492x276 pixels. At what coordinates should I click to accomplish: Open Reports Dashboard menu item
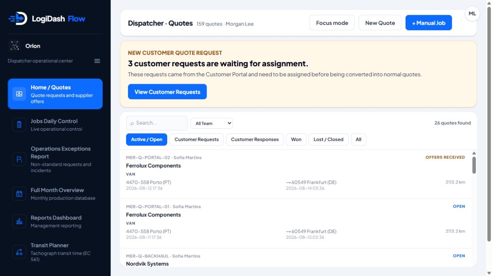tap(55, 221)
